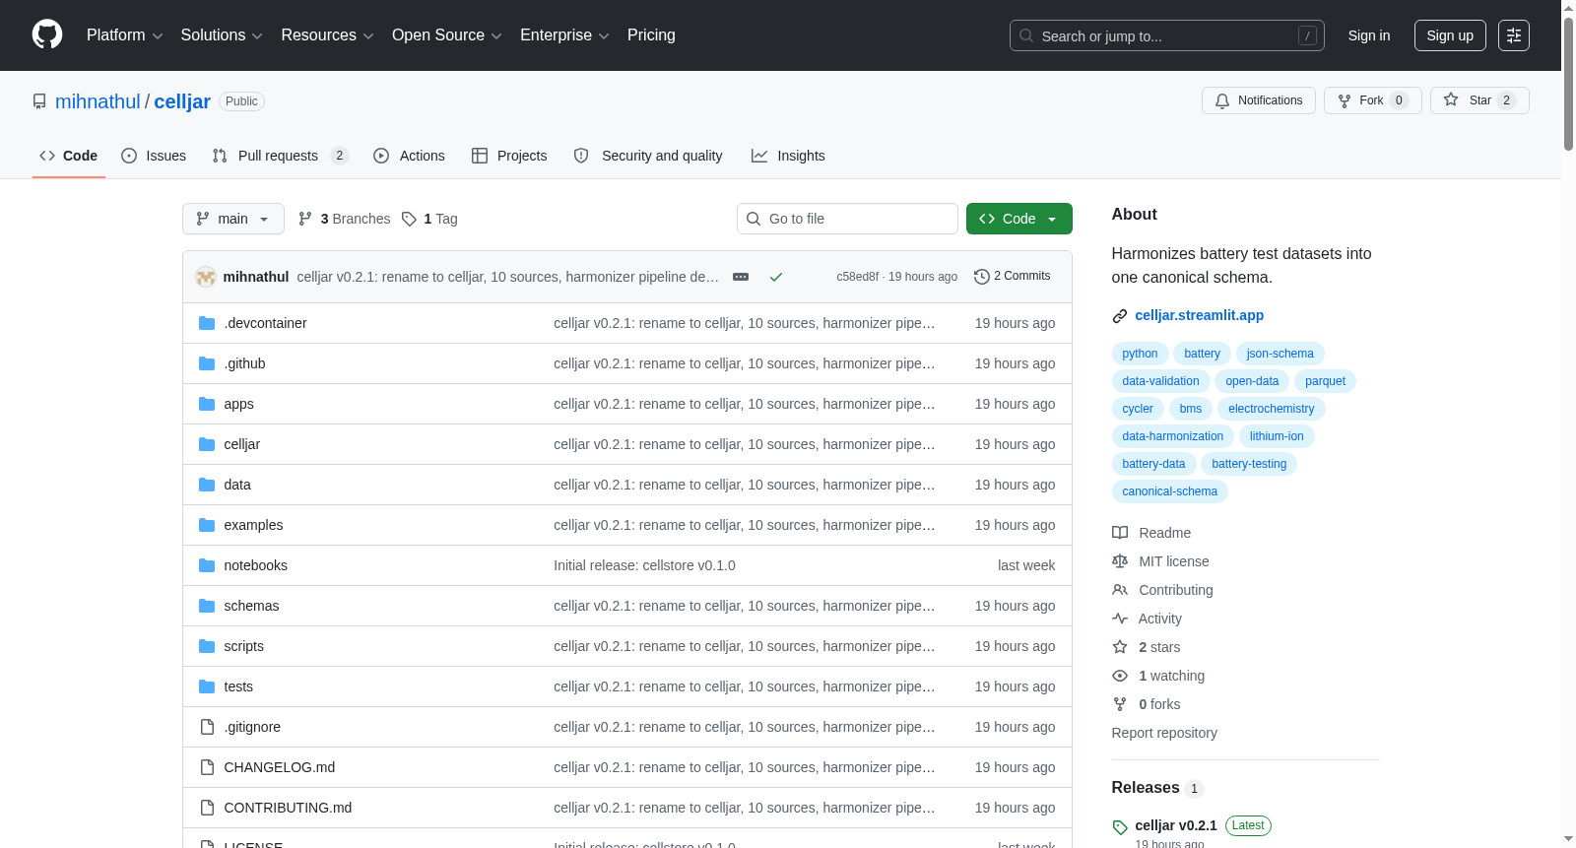This screenshot has height=848, width=1576.
Task: Click commit hash c58ed8f
Action: pos(857,277)
